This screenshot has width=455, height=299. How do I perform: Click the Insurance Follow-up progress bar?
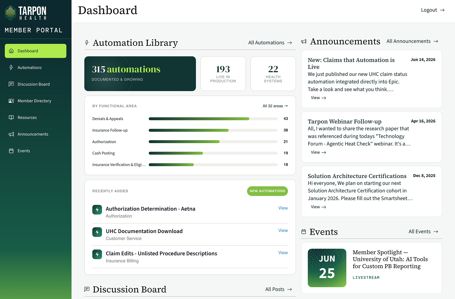[213, 130]
